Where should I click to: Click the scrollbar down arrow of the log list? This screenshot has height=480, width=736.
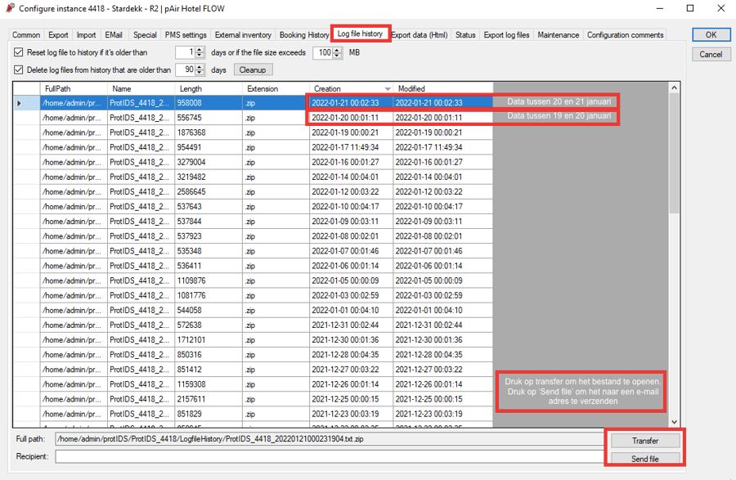(674, 423)
